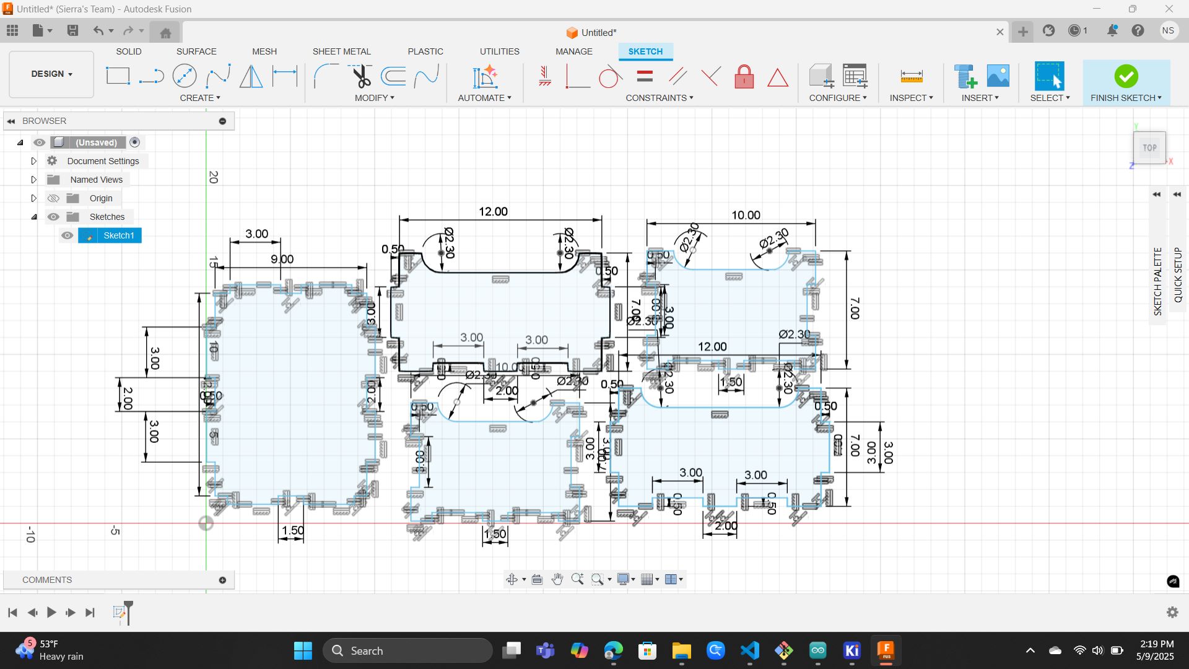
Task: Apply the Fix/Unfix lock constraint
Action: [744, 76]
